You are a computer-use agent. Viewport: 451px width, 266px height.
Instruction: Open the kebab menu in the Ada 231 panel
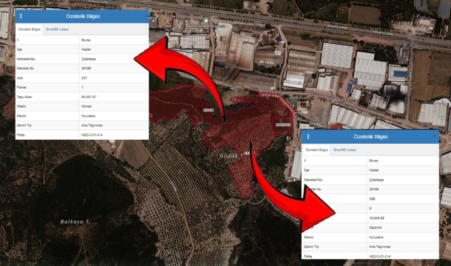click(21, 16)
